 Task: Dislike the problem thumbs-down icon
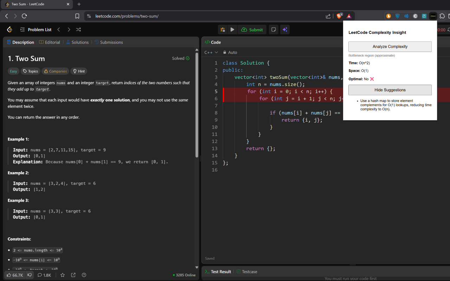click(30, 275)
